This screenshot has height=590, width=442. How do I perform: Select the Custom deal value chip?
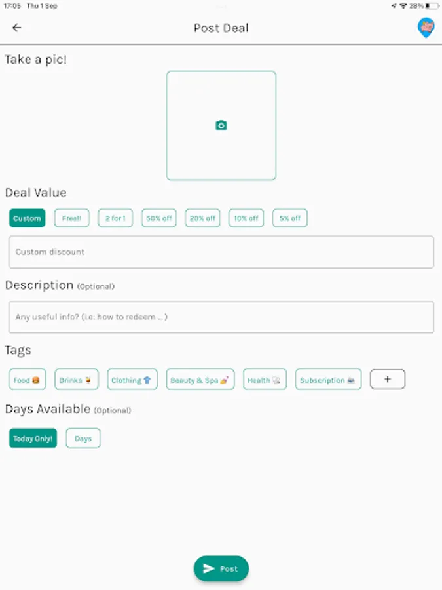pyautogui.click(x=27, y=218)
